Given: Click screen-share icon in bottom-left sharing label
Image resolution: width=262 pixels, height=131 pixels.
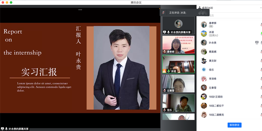Looking at the screenshot, I should pos(3,129).
